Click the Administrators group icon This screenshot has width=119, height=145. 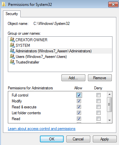pyautogui.click(x=12, y=51)
